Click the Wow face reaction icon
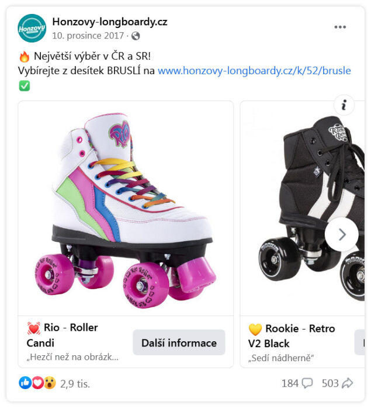Viewport: 371px width, 409px height. 50,383
